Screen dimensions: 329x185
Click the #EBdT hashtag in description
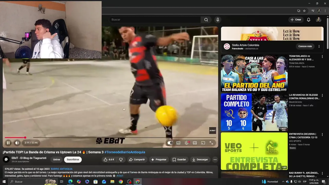click(120, 176)
